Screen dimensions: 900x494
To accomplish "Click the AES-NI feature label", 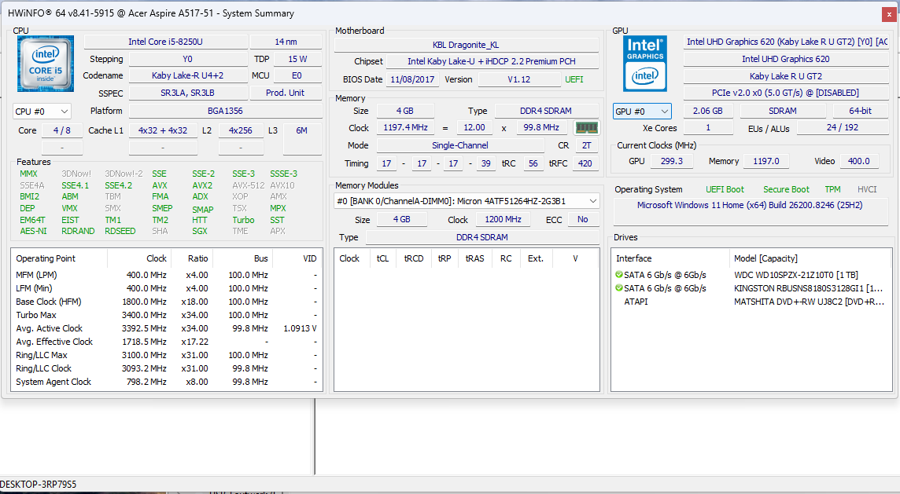I will click(x=34, y=231).
